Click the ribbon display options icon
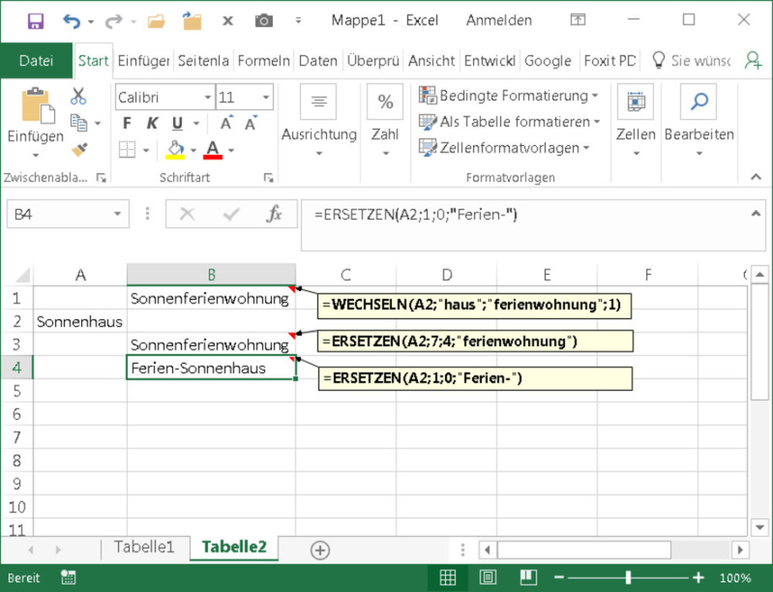 pos(578,19)
